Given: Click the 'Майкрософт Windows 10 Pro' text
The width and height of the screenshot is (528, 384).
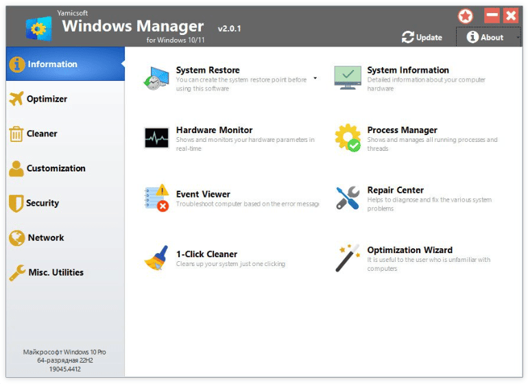Looking at the screenshot, I should point(64,352).
